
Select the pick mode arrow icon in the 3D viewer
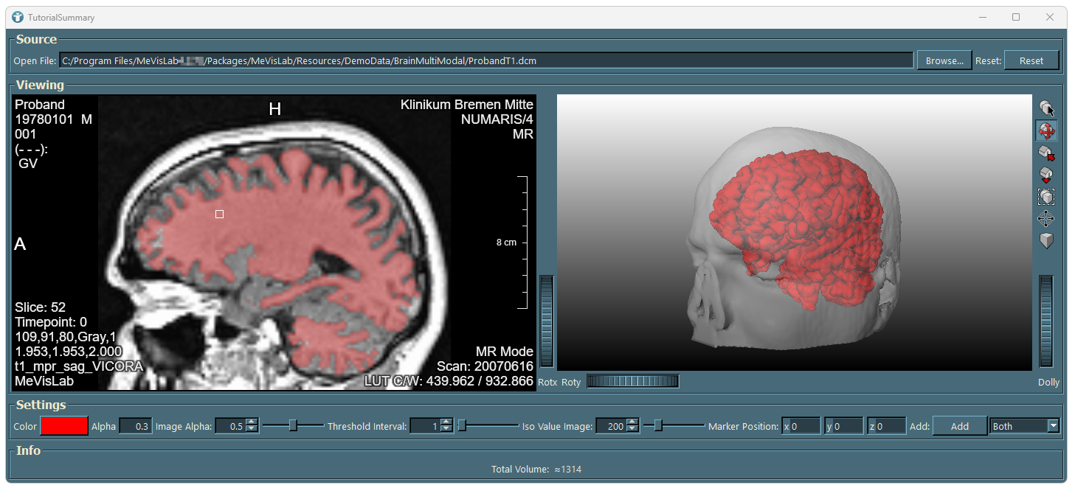[x=1045, y=108]
